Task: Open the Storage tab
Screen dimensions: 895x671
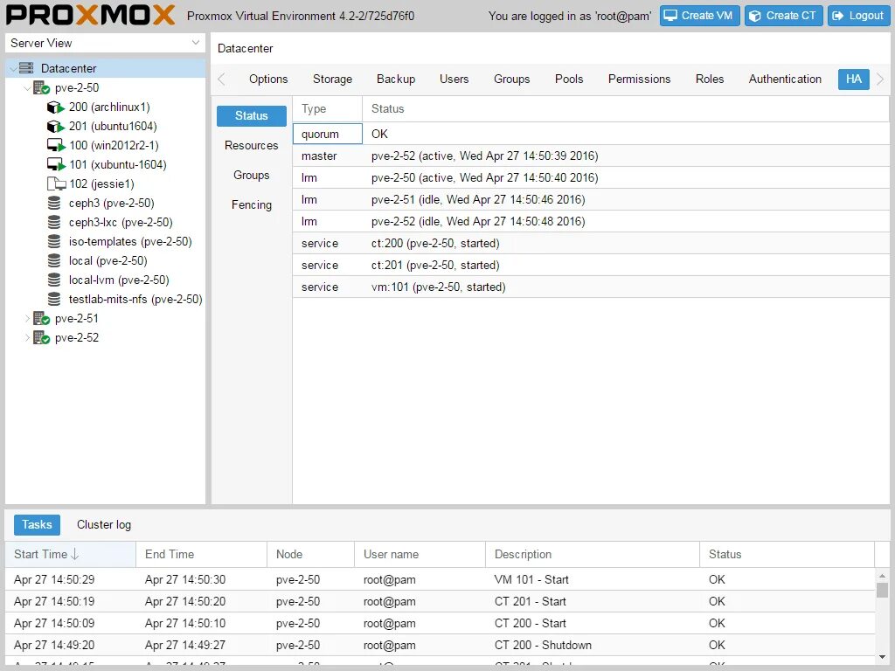Action: click(332, 80)
